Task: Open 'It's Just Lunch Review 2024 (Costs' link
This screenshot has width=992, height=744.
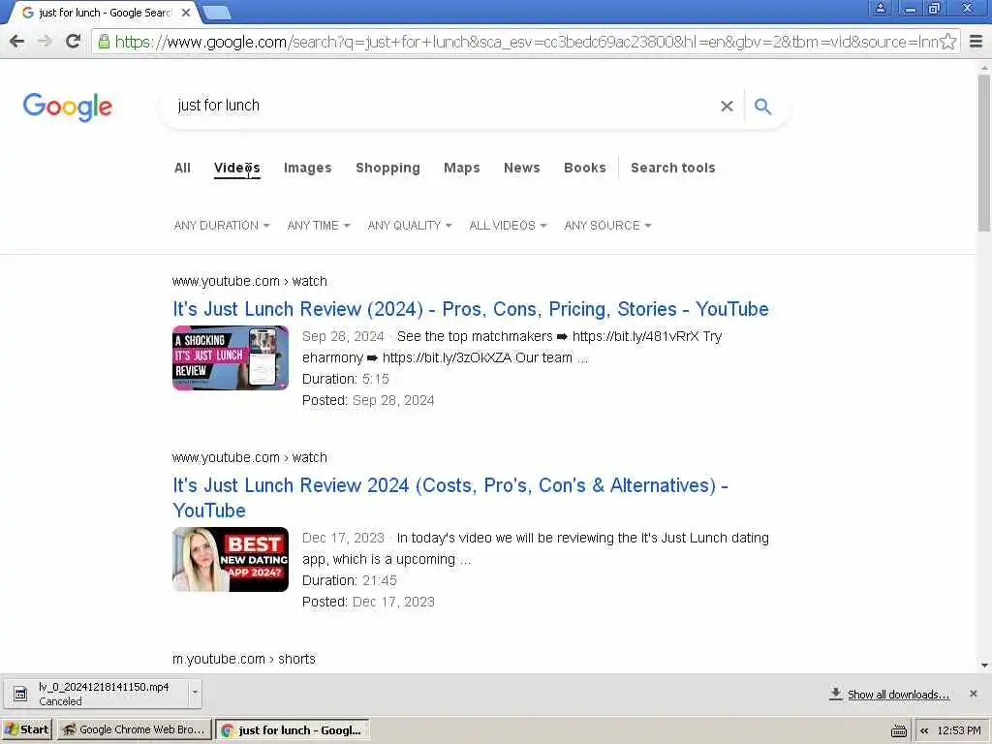Action: coord(450,498)
